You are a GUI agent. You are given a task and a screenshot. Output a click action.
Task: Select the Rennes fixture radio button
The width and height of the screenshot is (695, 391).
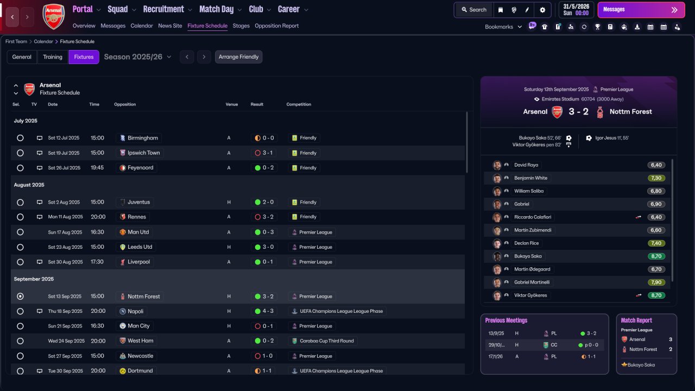pos(20,217)
